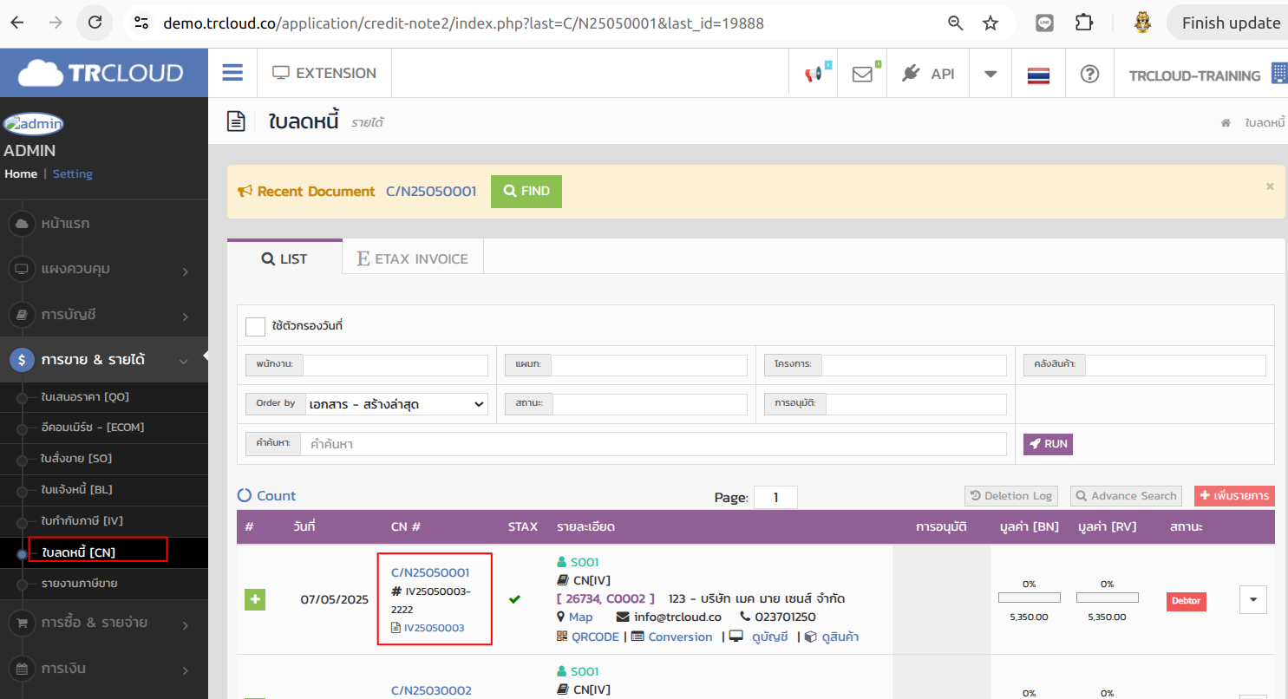1288x699 pixels.
Task: Open the mail envelope icon
Action: 862,74
